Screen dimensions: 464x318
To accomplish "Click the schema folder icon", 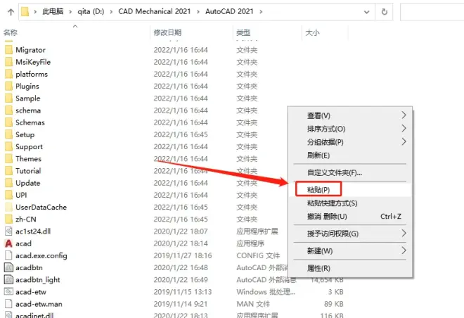I will pos(9,110).
